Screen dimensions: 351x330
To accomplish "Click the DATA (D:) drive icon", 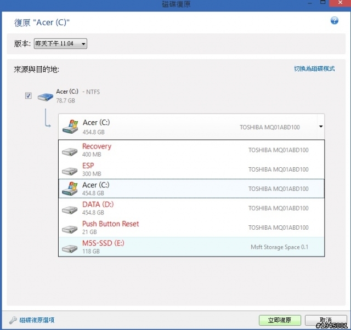I will [70, 209].
